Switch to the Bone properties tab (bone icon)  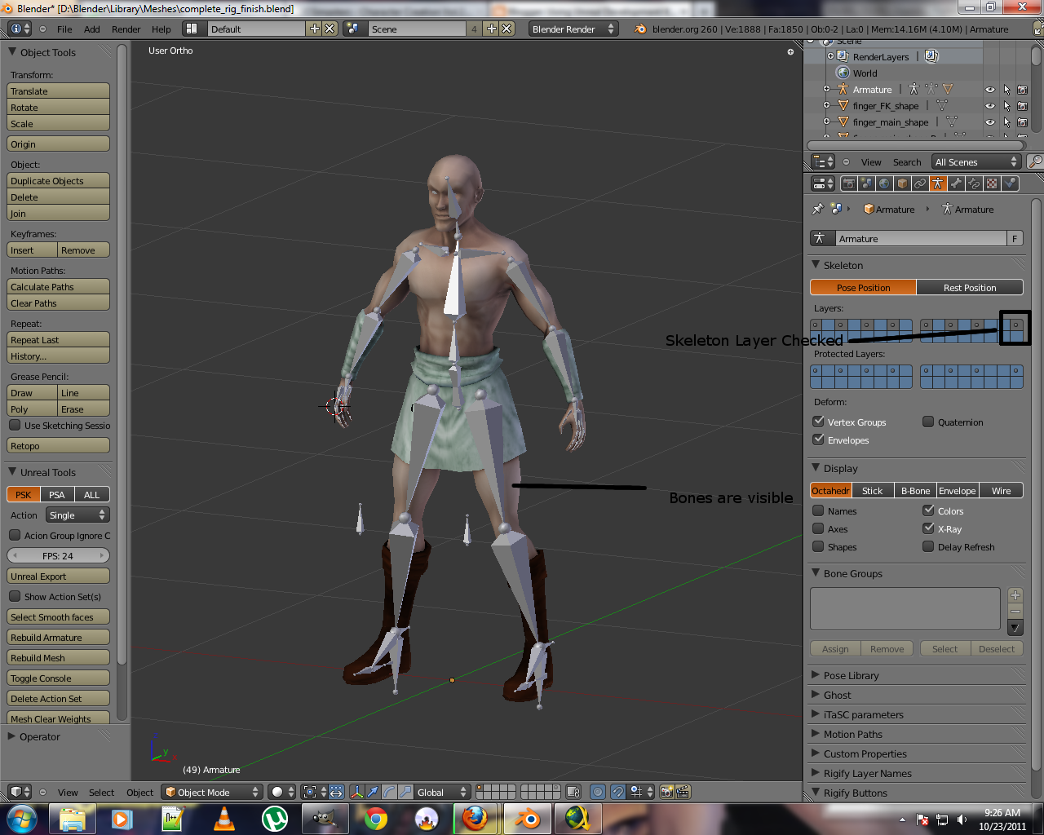(x=955, y=183)
